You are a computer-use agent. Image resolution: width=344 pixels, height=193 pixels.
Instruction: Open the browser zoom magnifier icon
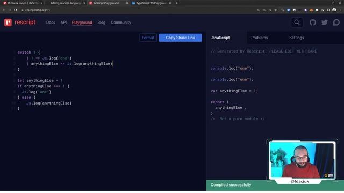pos(258,10)
